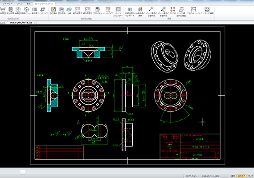Screen dimensions: 254x178
Task: Select the 図の移動 move view icon
Action: [61, 11]
